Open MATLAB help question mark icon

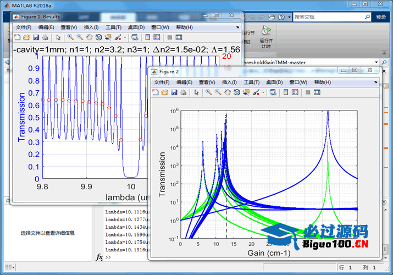[x=281, y=17]
